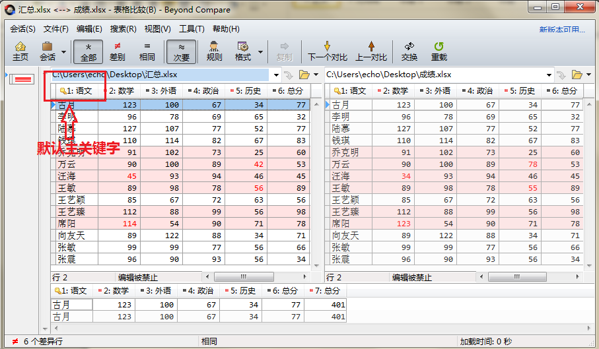The height and width of the screenshot is (349, 599).
Task: Toggle the 差别 (Show differences) filter
Action: [118, 51]
